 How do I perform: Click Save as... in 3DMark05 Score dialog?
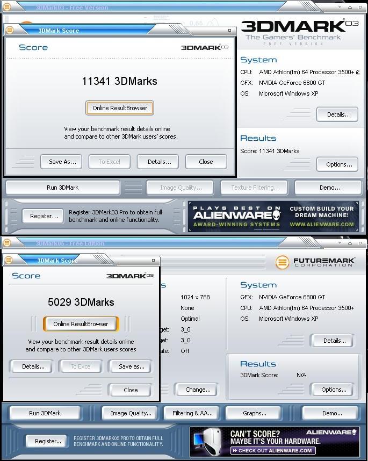pyautogui.click(x=131, y=366)
